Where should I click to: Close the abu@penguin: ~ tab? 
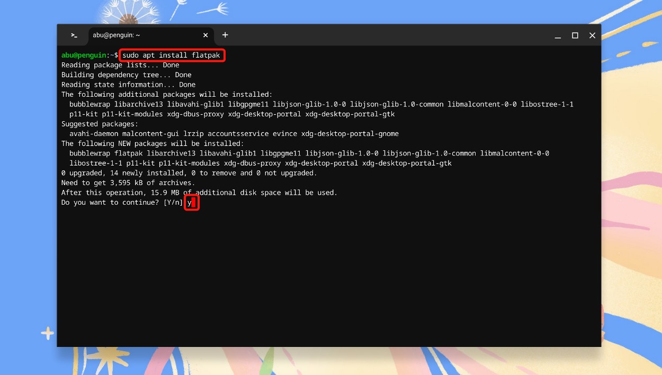tap(205, 35)
